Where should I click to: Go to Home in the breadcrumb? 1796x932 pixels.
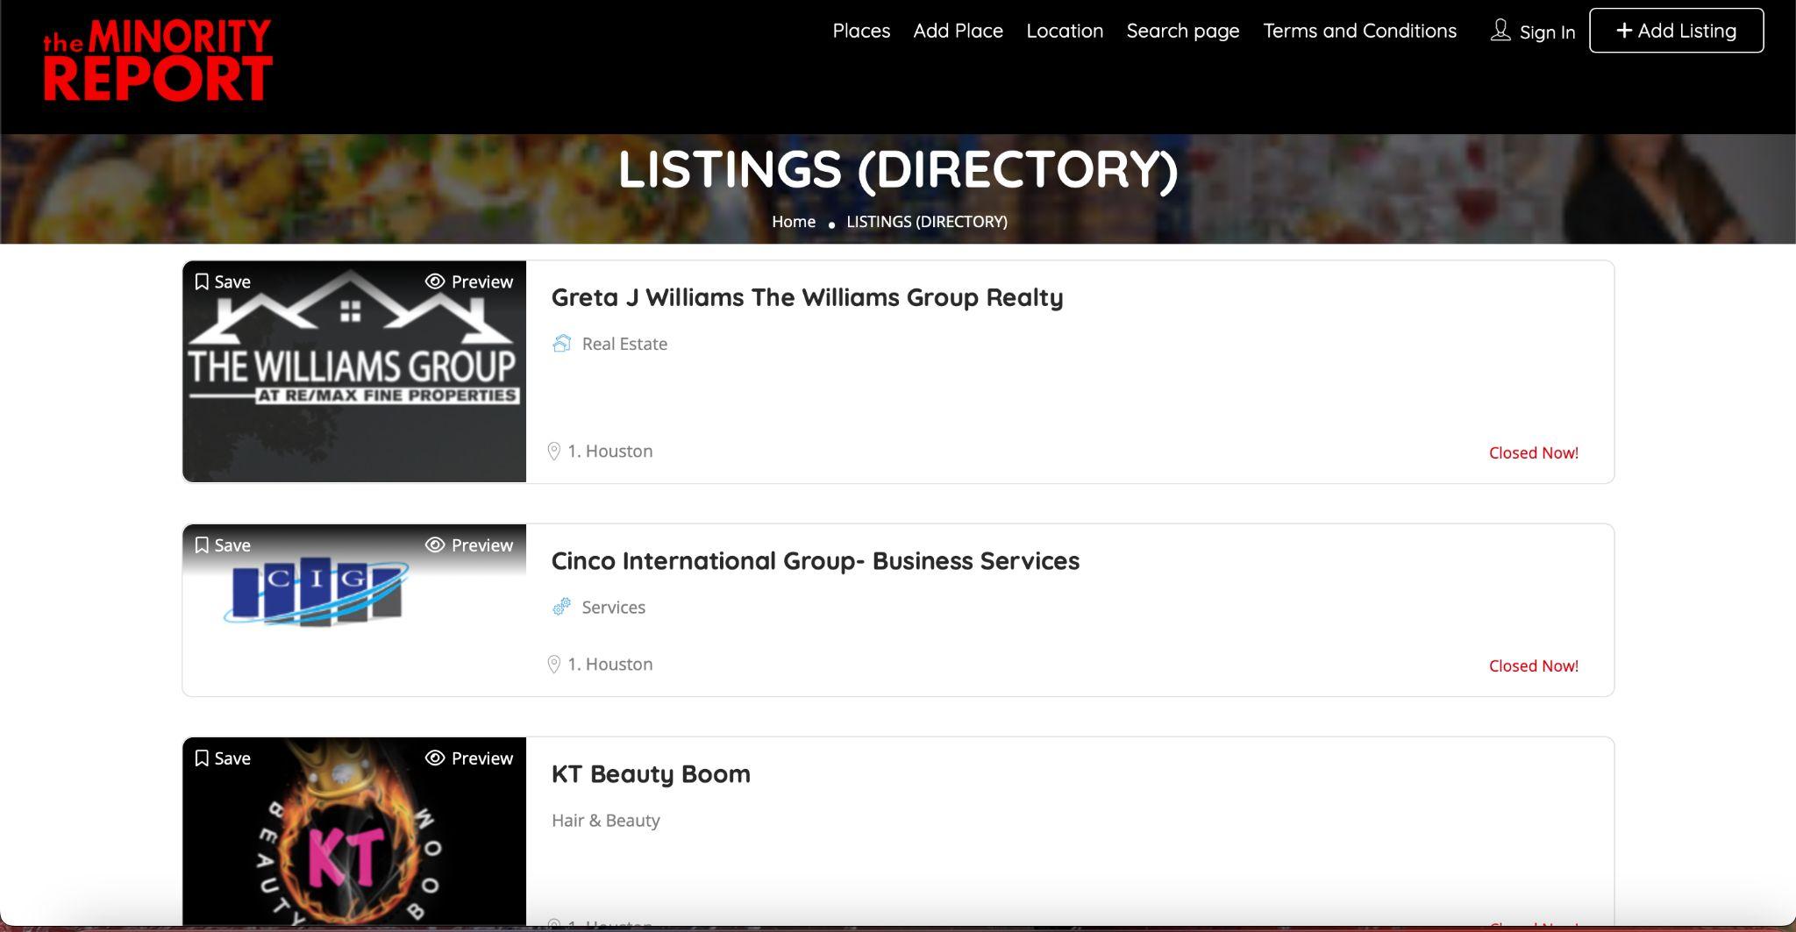coord(794,222)
